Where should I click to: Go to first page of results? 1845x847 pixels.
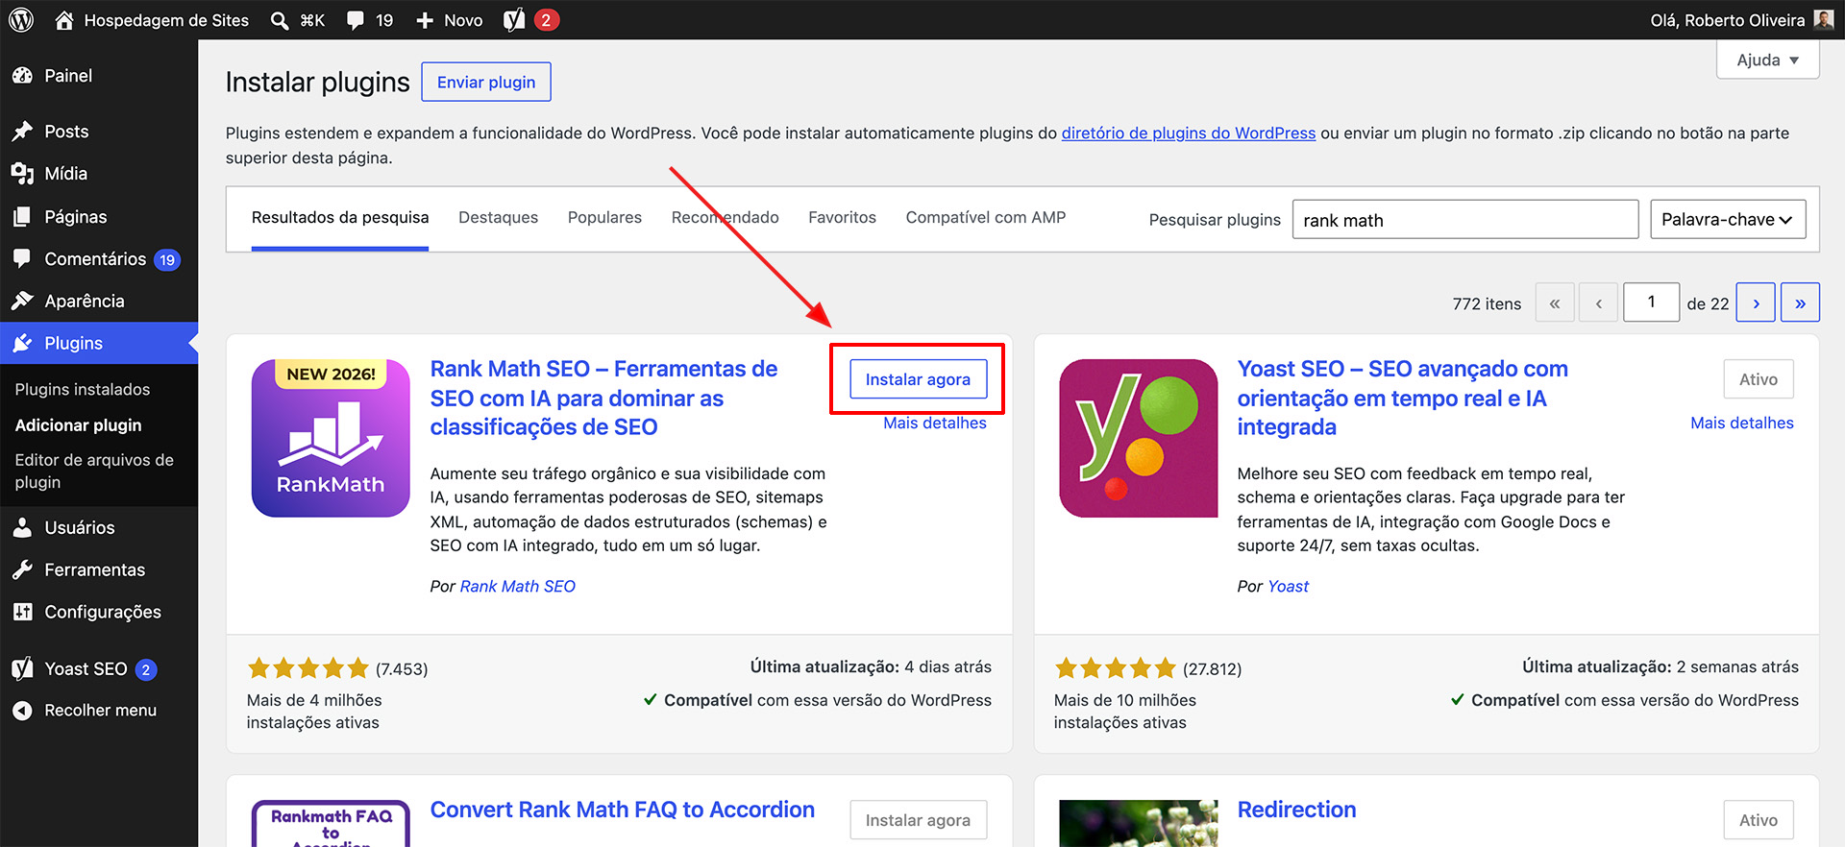tap(1555, 302)
